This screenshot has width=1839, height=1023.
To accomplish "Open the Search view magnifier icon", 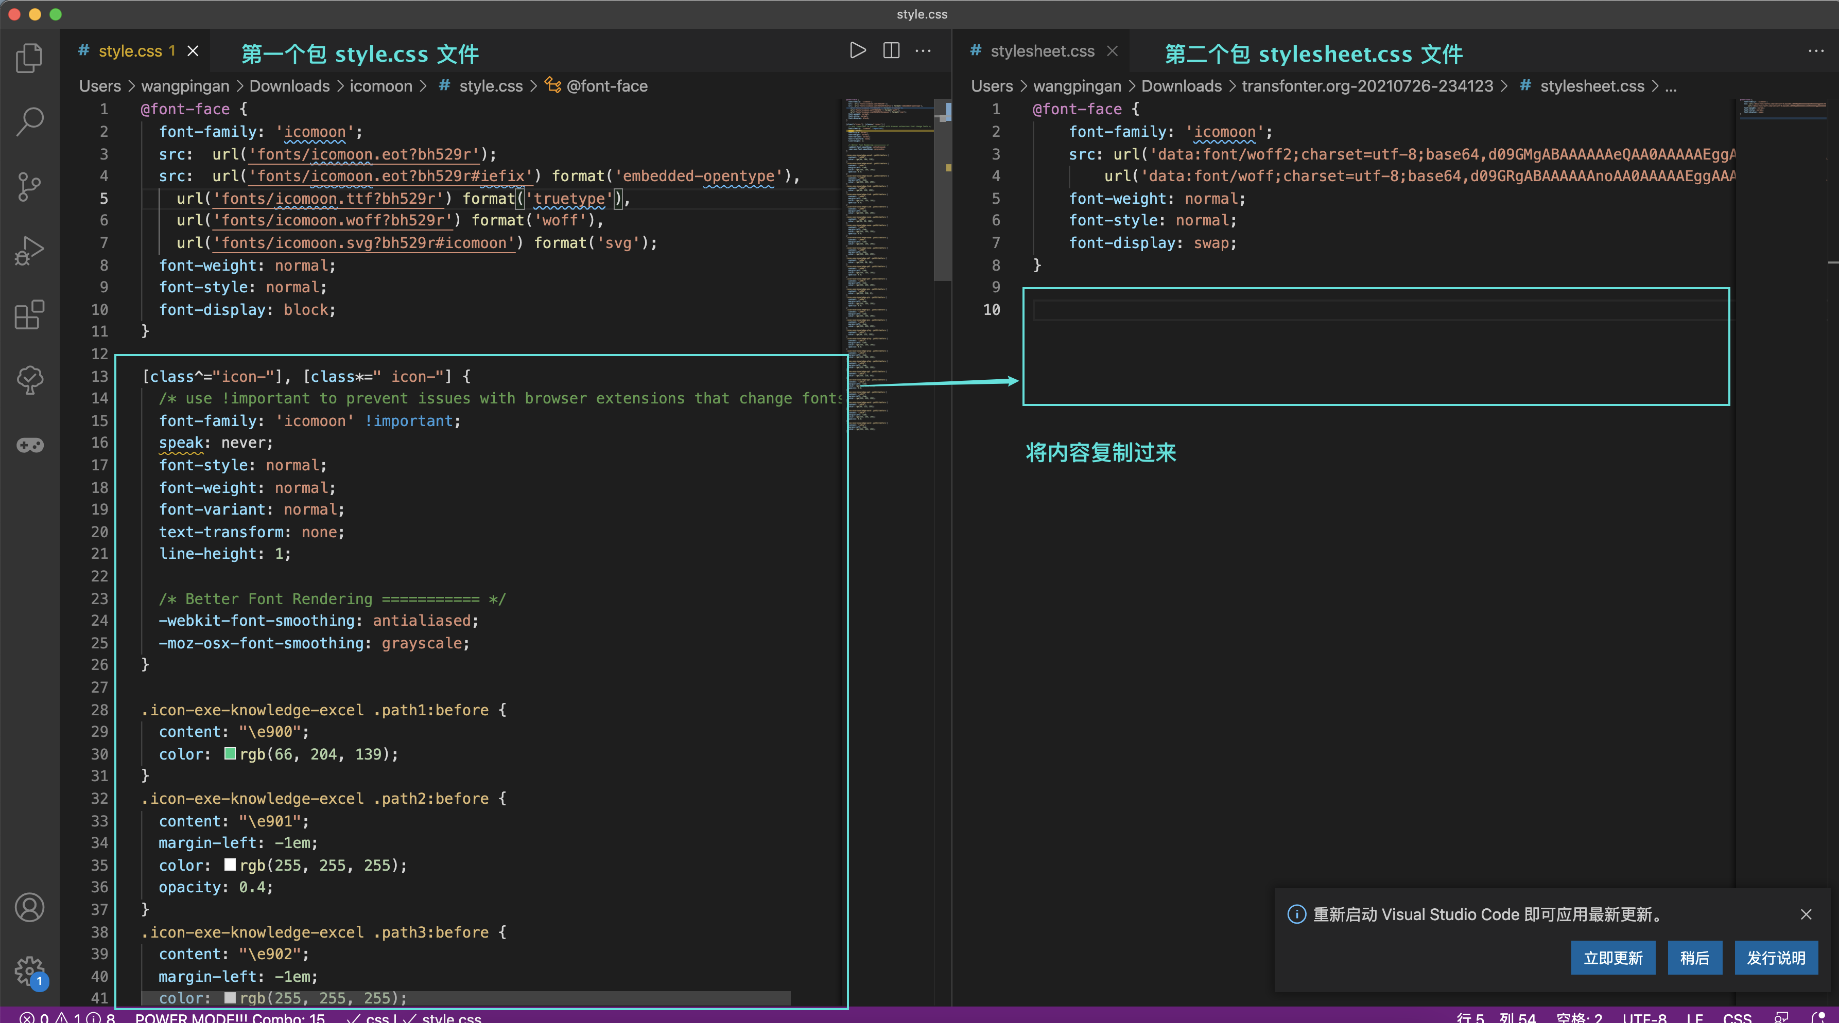I will click(x=29, y=122).
